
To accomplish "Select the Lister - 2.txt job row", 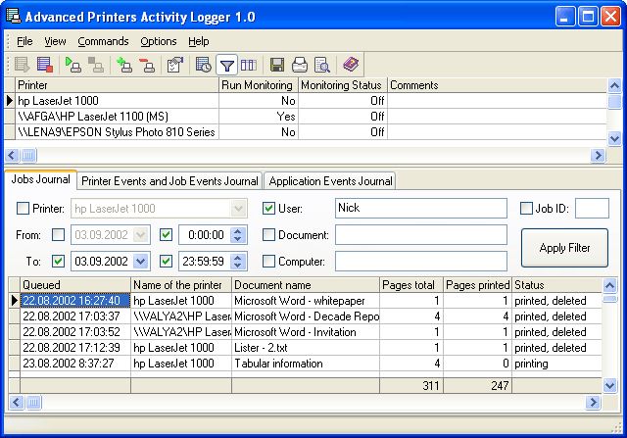I will pyautogui.click(x=305, y=348).
